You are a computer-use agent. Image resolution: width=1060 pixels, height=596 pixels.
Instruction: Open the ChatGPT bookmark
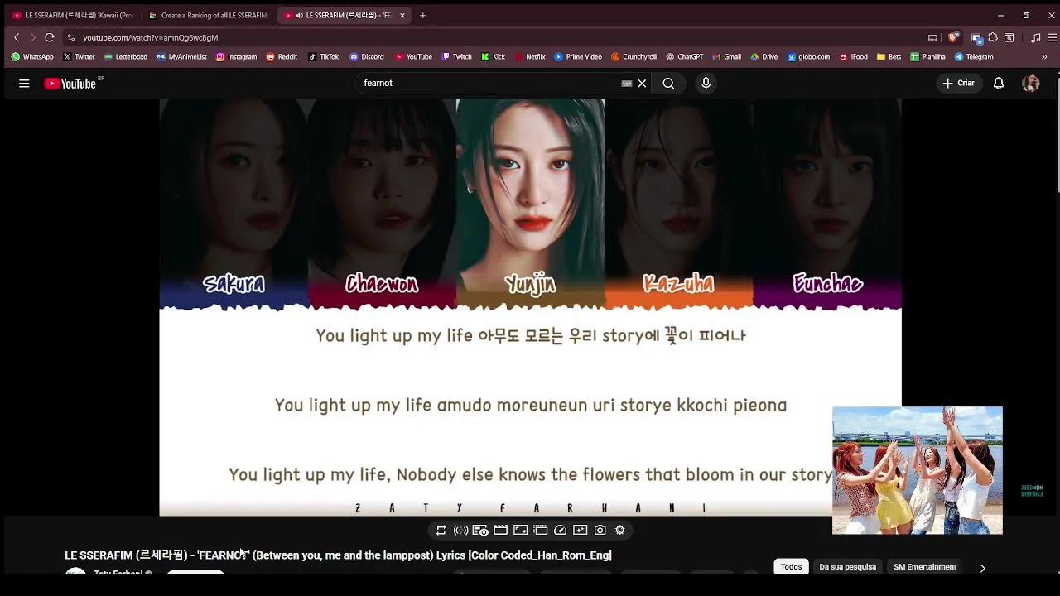coord(684,57)
